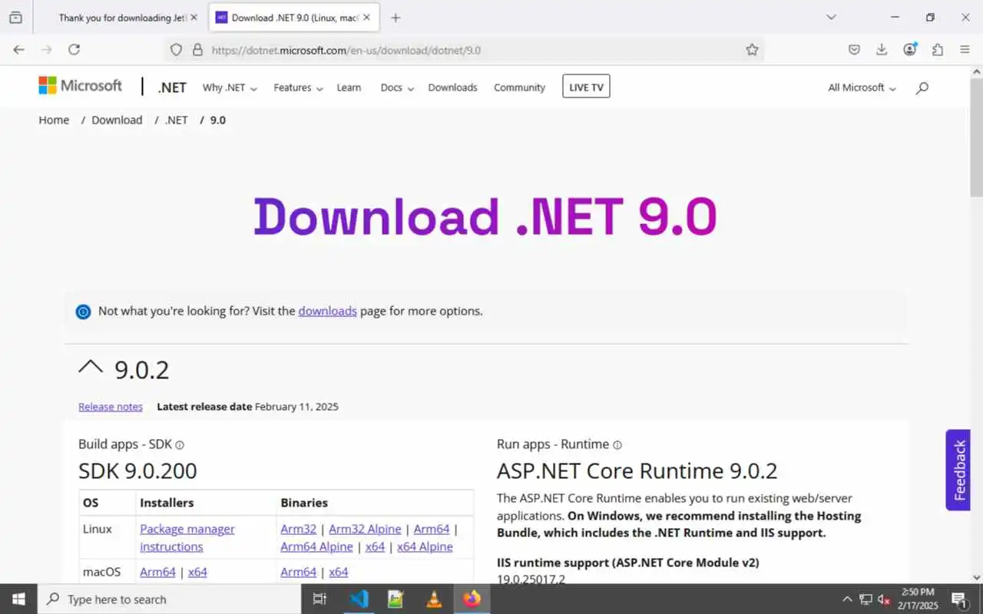Click the SDK info icon
This screenshot has width=983, height=614.
[180, 445]
